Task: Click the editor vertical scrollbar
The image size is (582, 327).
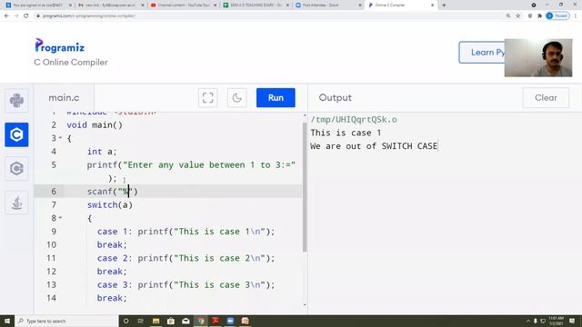Action: pos(305,187)
